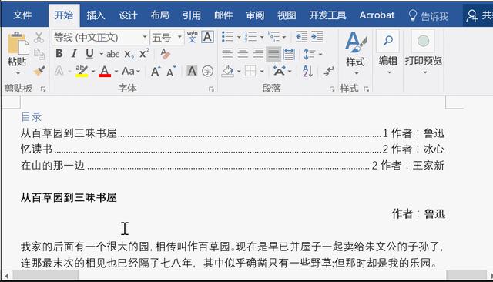Toggle Underline formatting
Viewport: 493px width, 282px height.
pos(89,54)
